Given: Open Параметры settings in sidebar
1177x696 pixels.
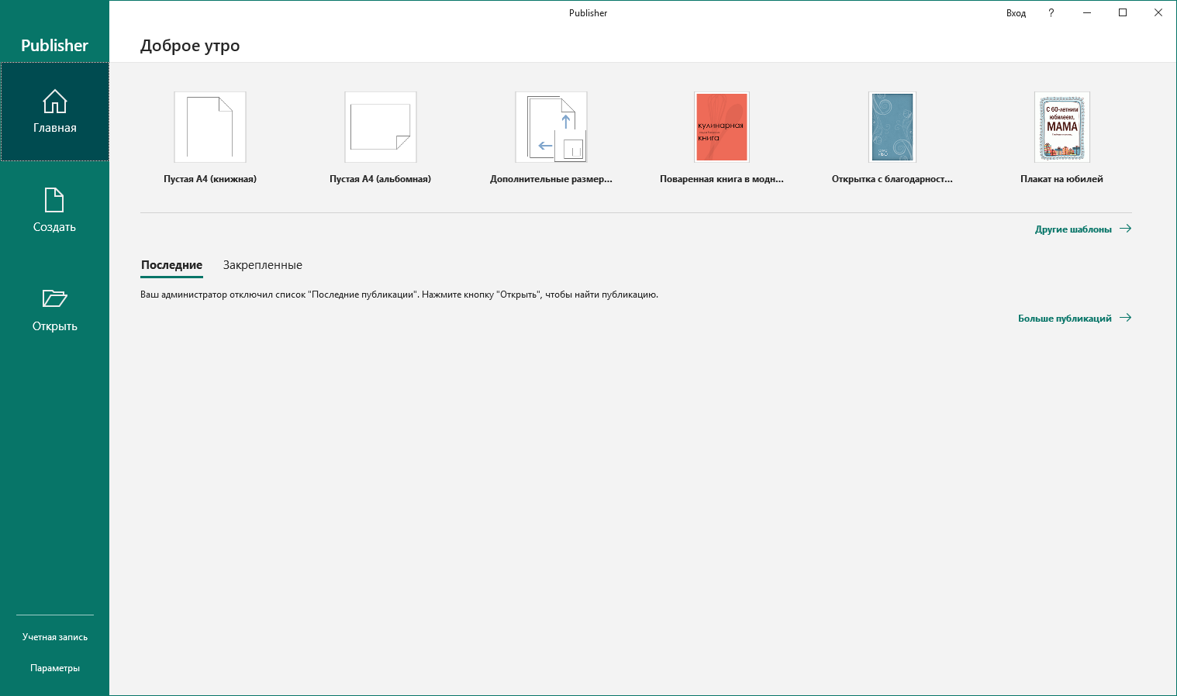Looking at the screenshot, I should click(54, 668).
